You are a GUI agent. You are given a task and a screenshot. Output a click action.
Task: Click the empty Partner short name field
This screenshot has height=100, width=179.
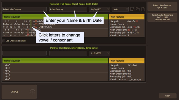pos(68,53)
